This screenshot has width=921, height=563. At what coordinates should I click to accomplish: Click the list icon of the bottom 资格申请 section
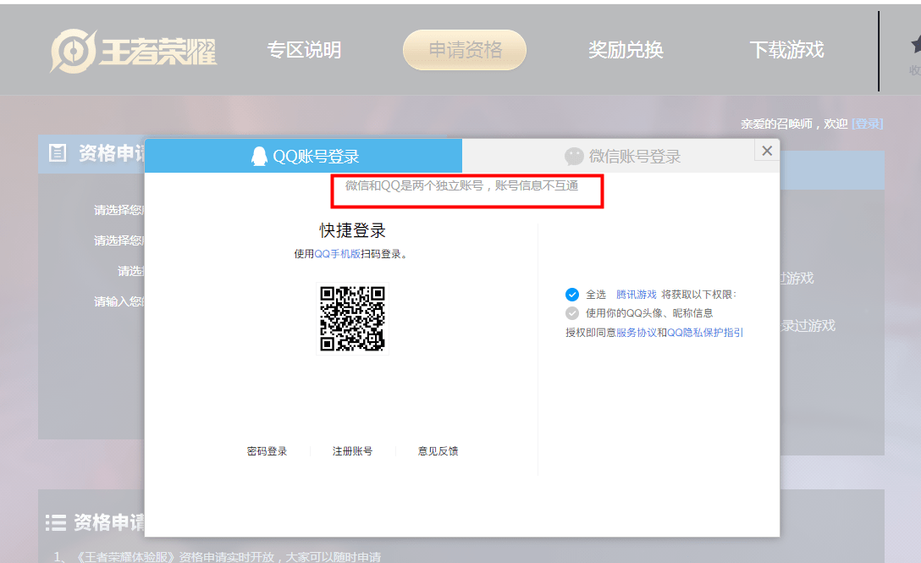(55, 522)
